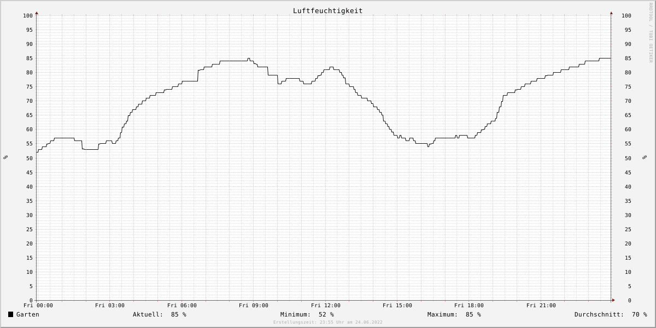The height and width of the screenshot is (328, 656).
Task: Click the Fri 21:00 time axis label
Action: 541,306
